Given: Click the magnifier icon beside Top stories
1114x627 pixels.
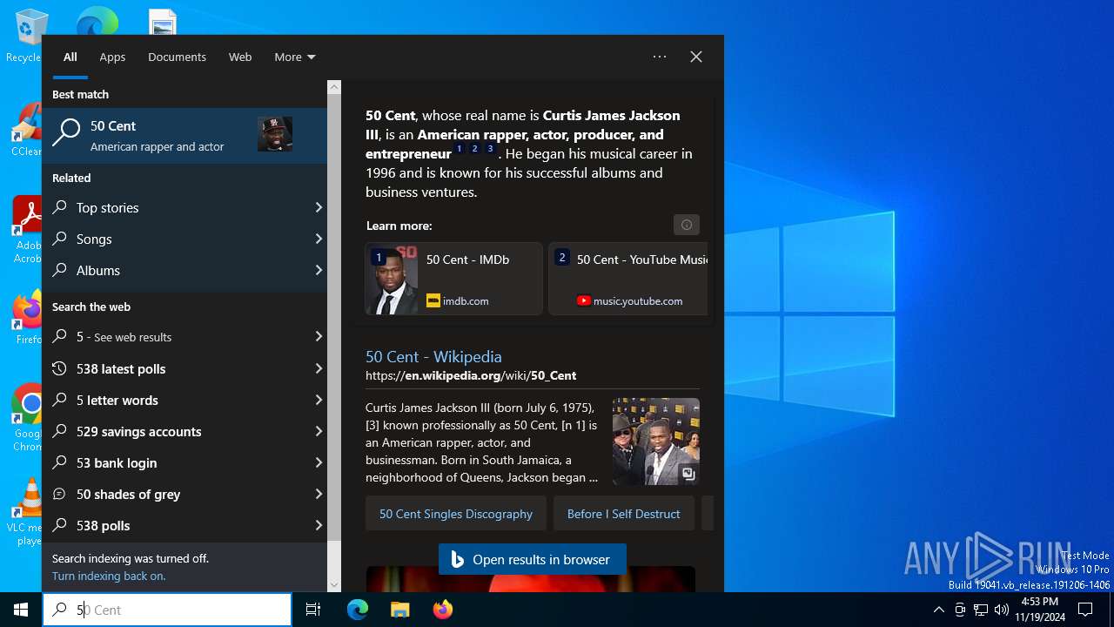Looking at the screenshot, I should (x=60, y=207).
